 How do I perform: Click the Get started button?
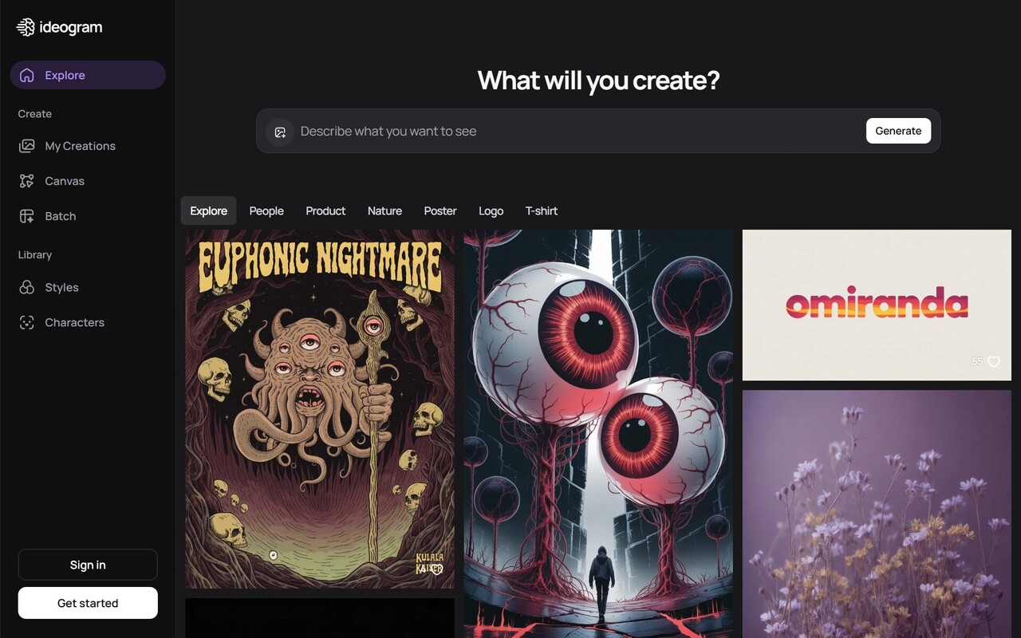(88, 603)
